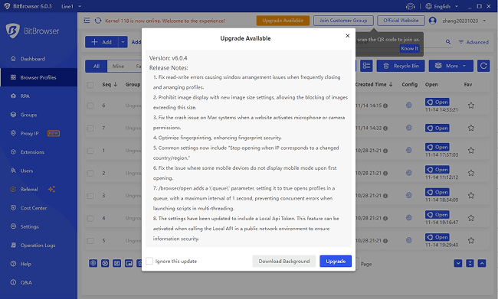Sort by the Seq column
This screenshot has width=498, height=299.
[110, 84]
